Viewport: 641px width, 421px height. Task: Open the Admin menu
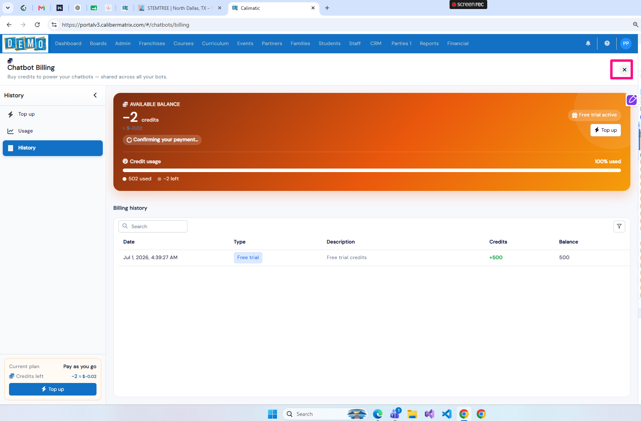(x=123, y=44)
